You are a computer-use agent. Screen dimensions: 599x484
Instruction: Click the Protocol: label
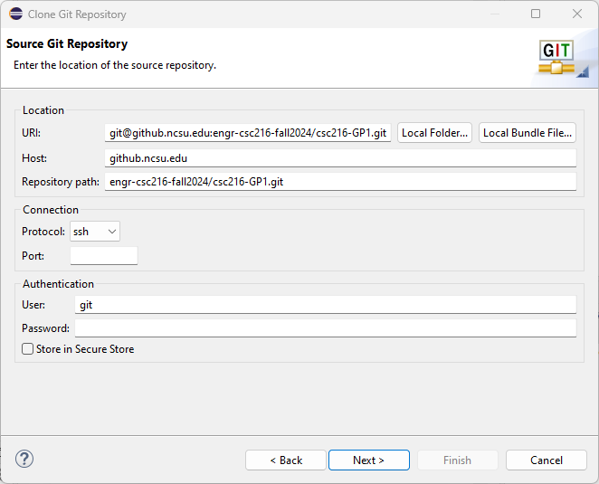[43, 232]
